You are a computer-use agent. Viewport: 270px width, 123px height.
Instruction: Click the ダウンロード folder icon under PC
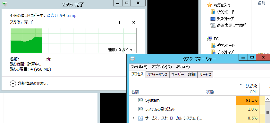pyautogui.click(x=213, y=46)
